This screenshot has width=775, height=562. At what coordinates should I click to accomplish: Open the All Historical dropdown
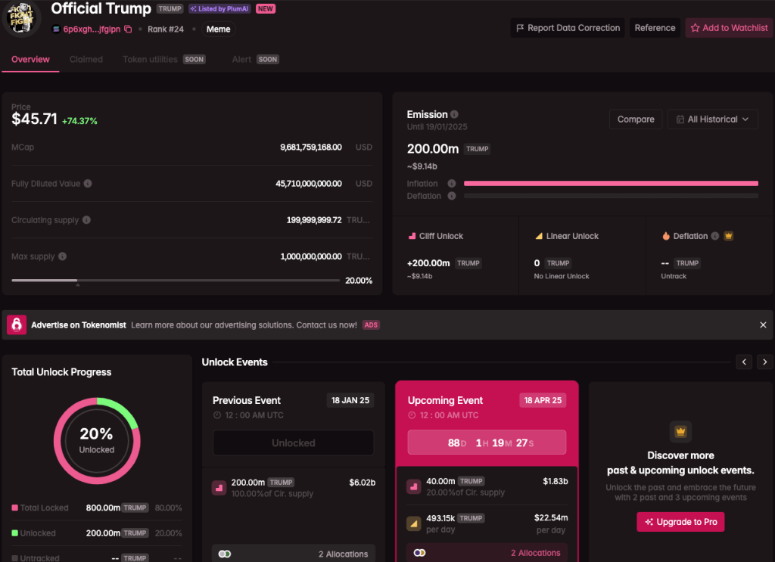pyautogui.click(x=712, y=119)
